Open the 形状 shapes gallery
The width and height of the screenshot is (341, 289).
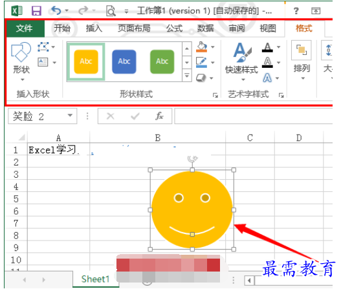(21, 61)
